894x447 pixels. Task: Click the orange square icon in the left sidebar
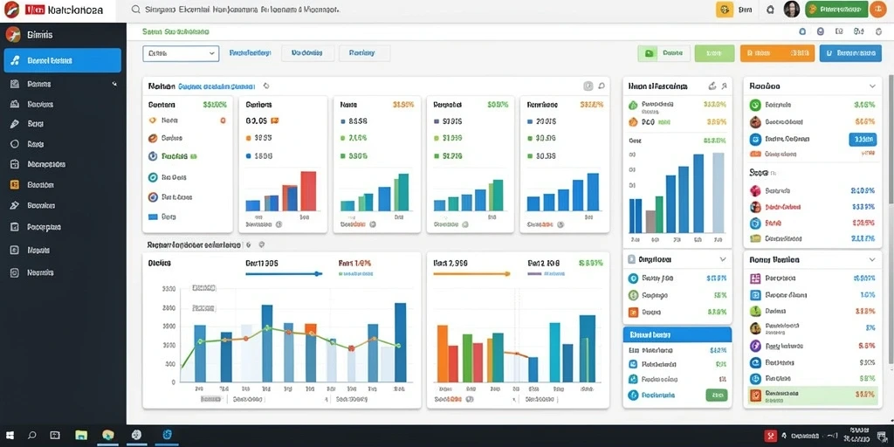click(16, 185)
